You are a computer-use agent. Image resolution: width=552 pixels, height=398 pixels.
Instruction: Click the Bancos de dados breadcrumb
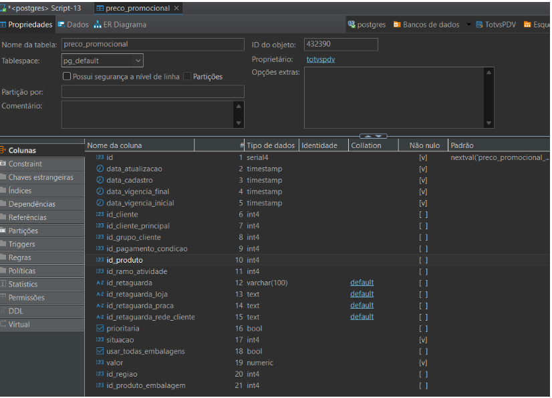coord(426,25)
